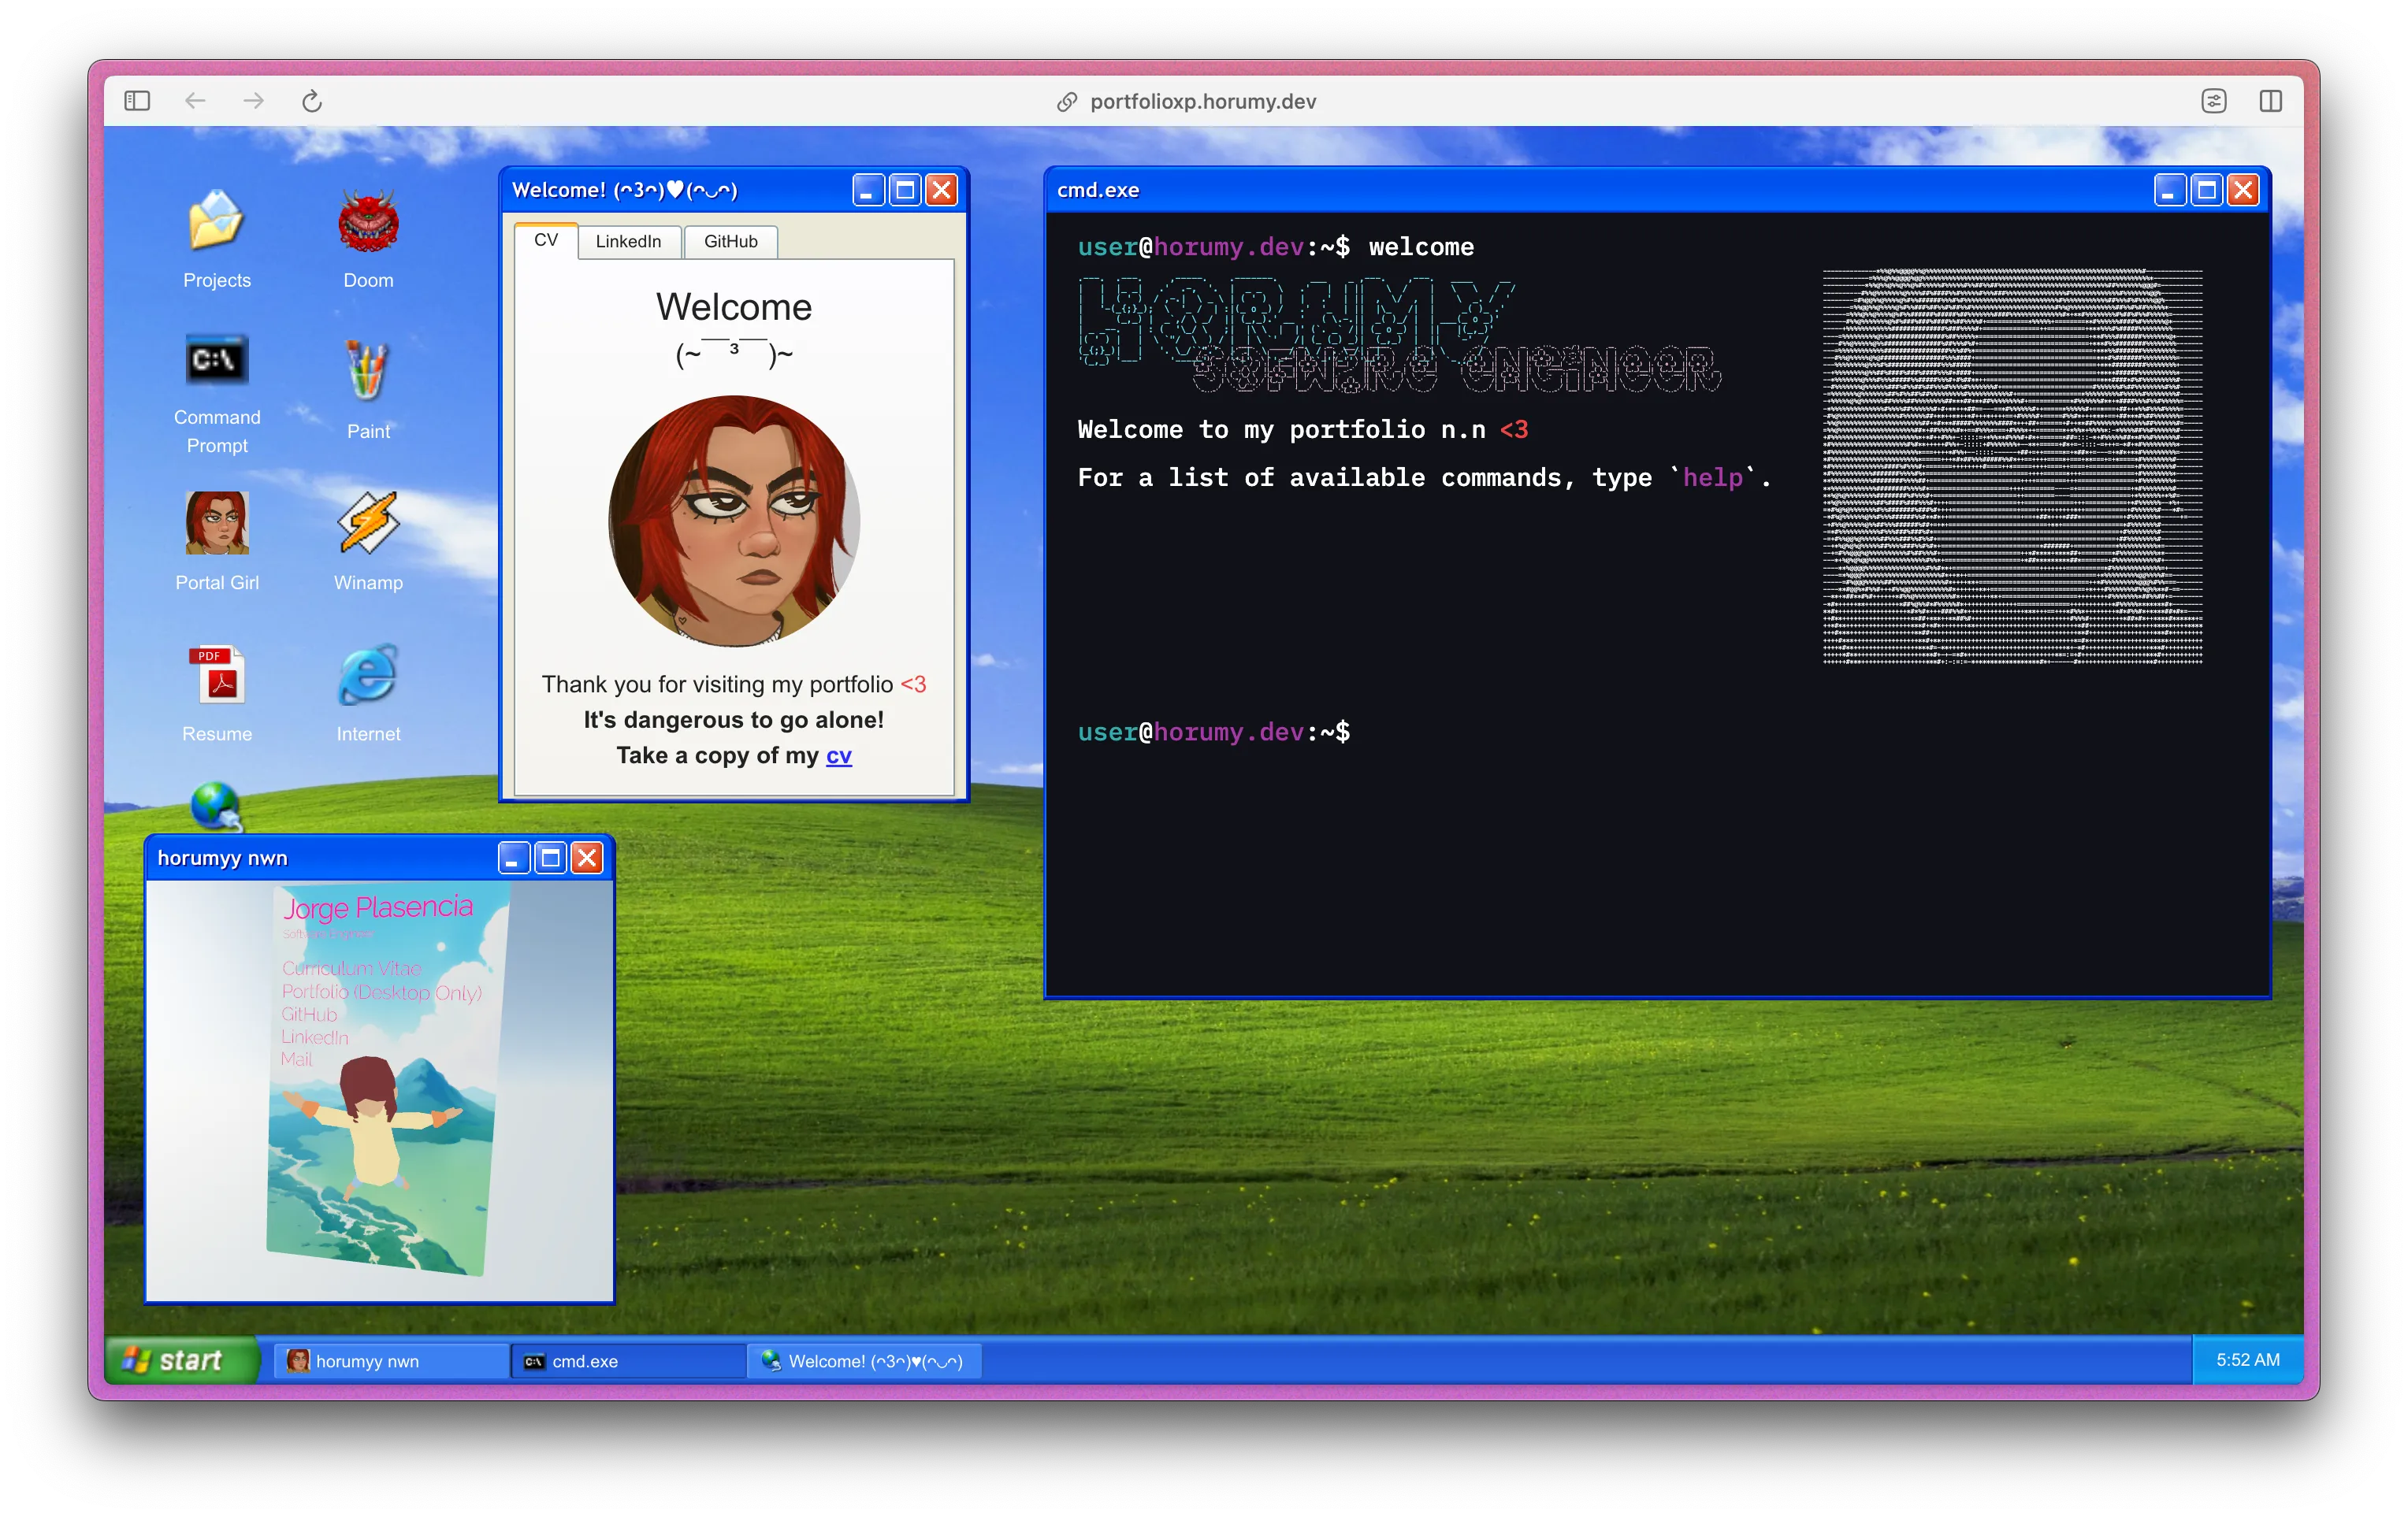
Task: Switch to the LinkedIn tab
Action: click(x=628, y=242)
